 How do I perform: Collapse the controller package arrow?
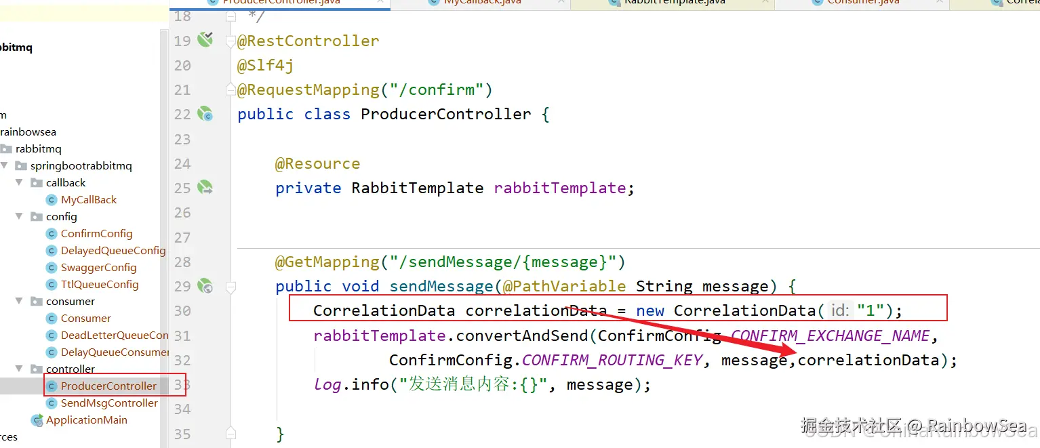(x=20, y=369)
